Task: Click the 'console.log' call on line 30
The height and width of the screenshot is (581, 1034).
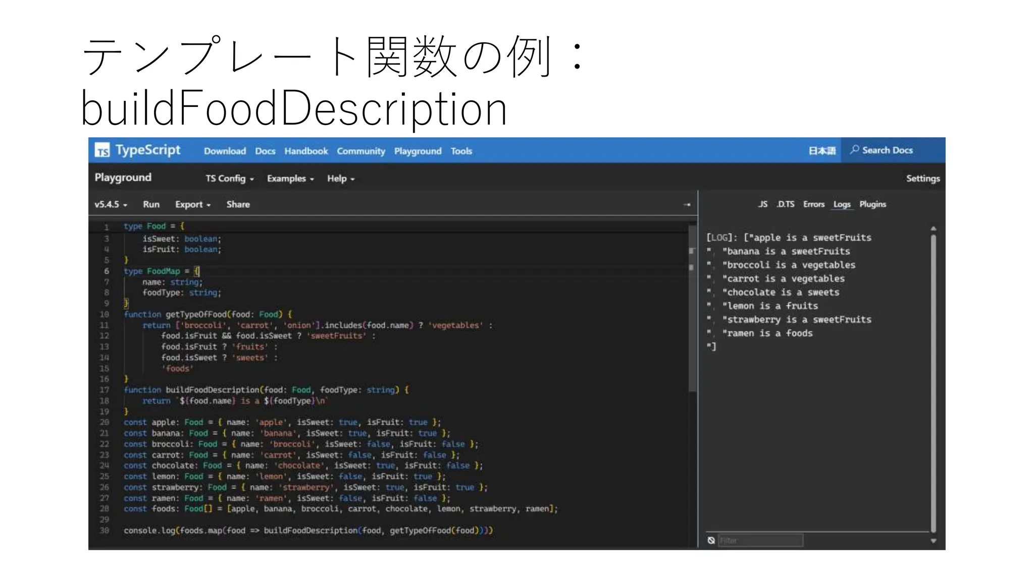Action: tap(149, 531)
